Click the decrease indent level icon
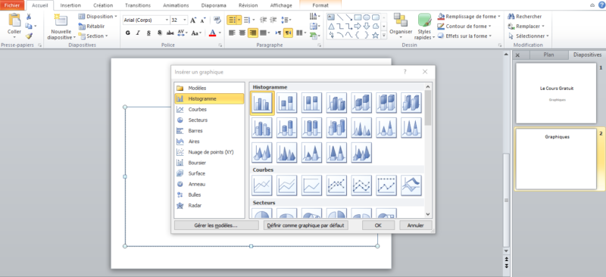The height and width of the screenshot is (277, 606). tap(264, 20)
